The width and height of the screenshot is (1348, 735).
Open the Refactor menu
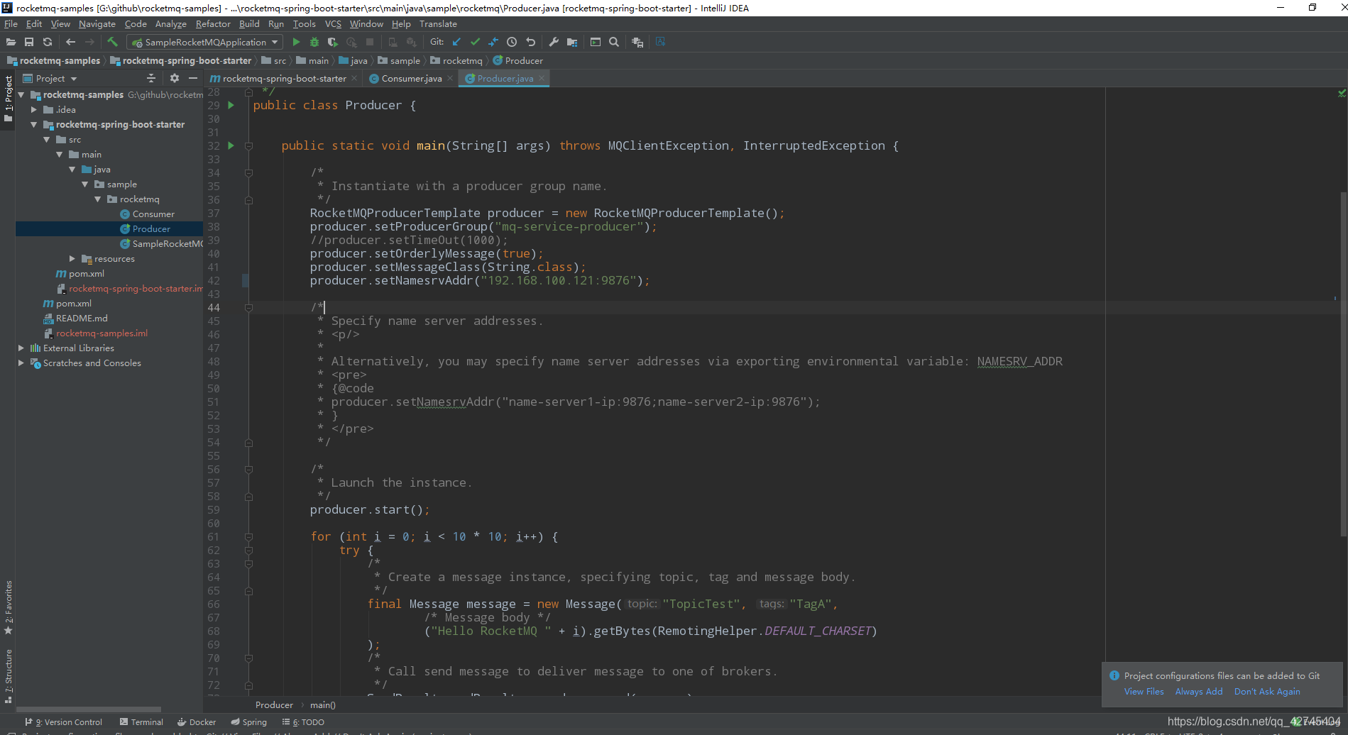(x=213, y=23)
